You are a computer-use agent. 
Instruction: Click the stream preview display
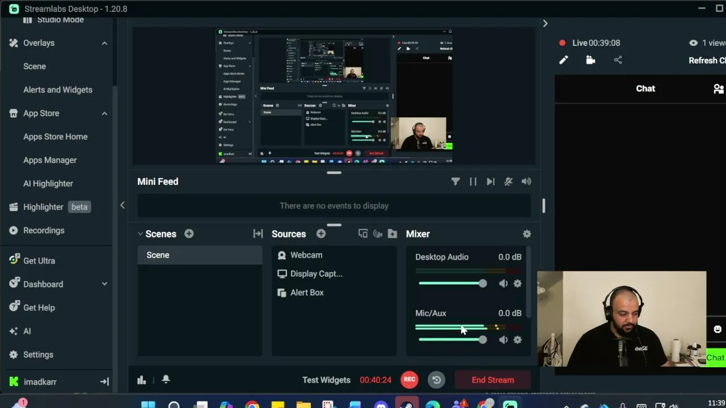click(x=334, y=96)
